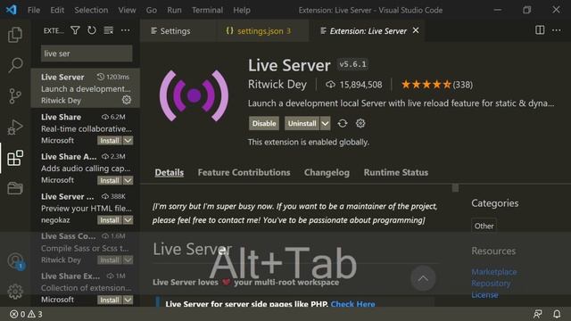The width and height of the screenshot is (571, 321).
Task: Select Live Server in the extensions list
Action: click(x=86, y=88)
